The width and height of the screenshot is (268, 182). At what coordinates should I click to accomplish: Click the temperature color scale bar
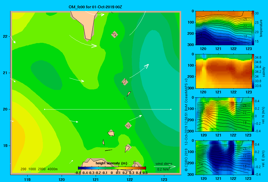[x=253, y=28]
